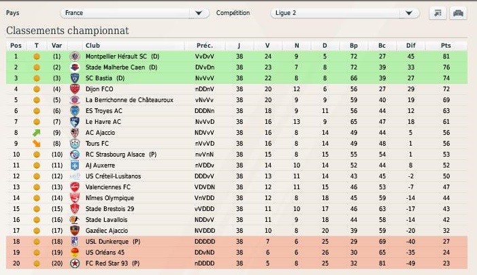Open USL Dunkerque club link
The image size is (477, 275).
point(107,242)
